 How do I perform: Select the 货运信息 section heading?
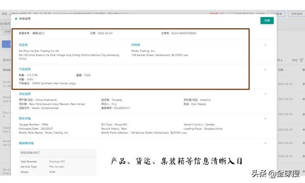25,94
